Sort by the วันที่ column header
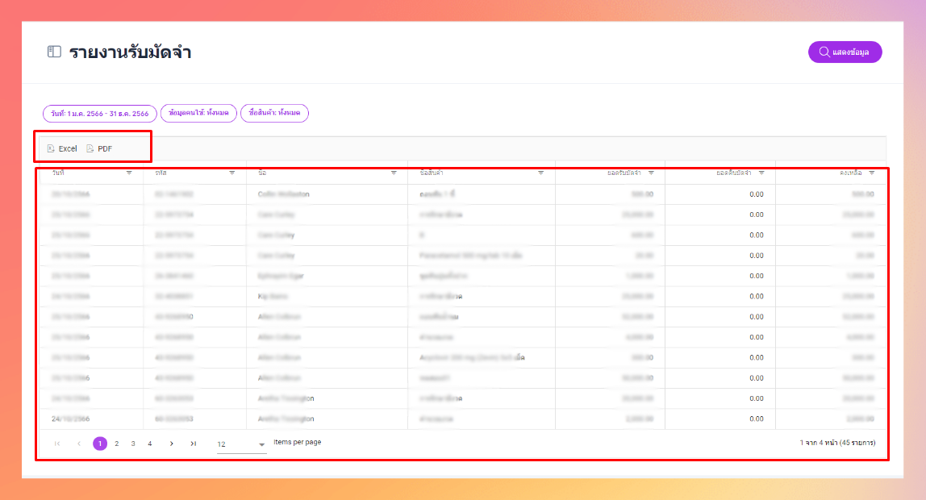 point(58,173)
